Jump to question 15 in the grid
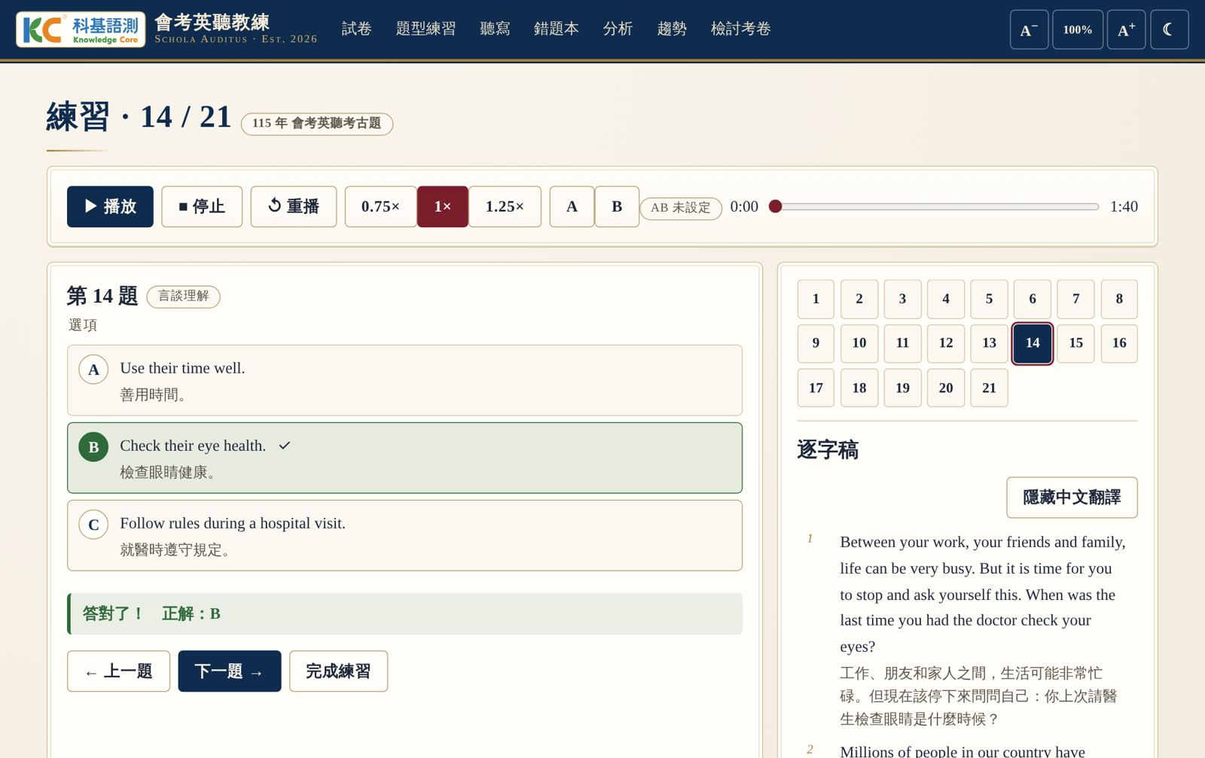 coord(1075,343)
